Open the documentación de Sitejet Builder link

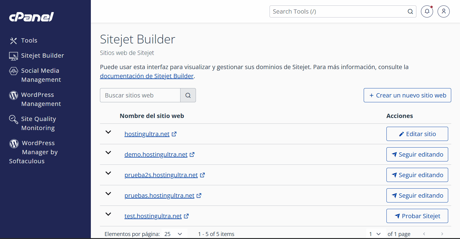coord(147,76)
